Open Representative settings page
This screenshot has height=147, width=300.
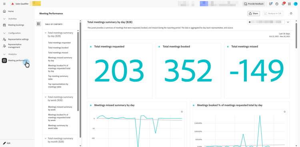(18, 39)
